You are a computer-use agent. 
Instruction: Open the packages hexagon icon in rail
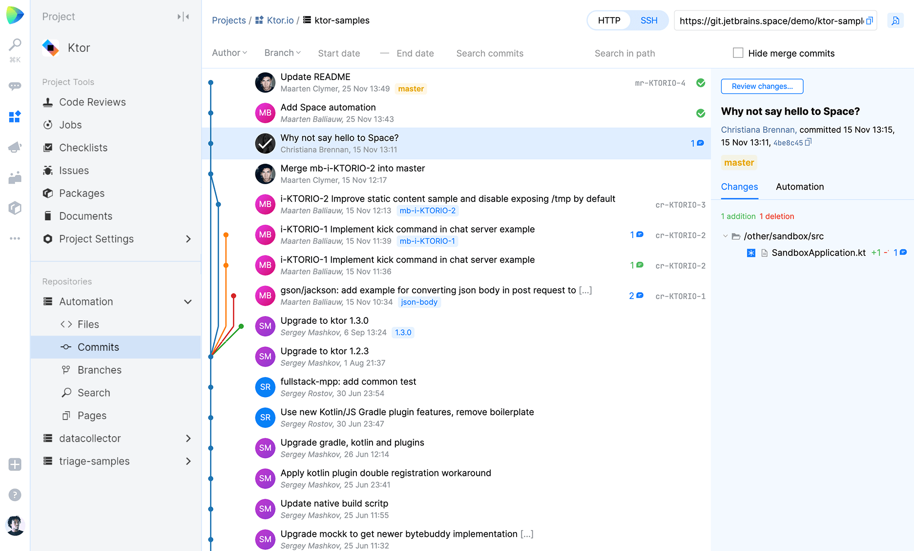point(15,208)
